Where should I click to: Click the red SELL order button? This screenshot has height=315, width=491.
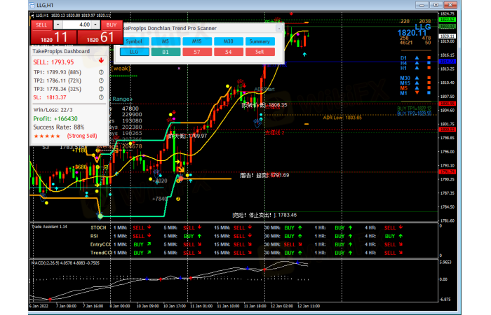pos(39,24)
